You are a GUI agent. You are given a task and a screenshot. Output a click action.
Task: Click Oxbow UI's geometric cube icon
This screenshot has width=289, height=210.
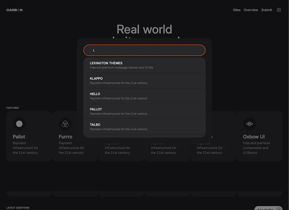[249, 124]
